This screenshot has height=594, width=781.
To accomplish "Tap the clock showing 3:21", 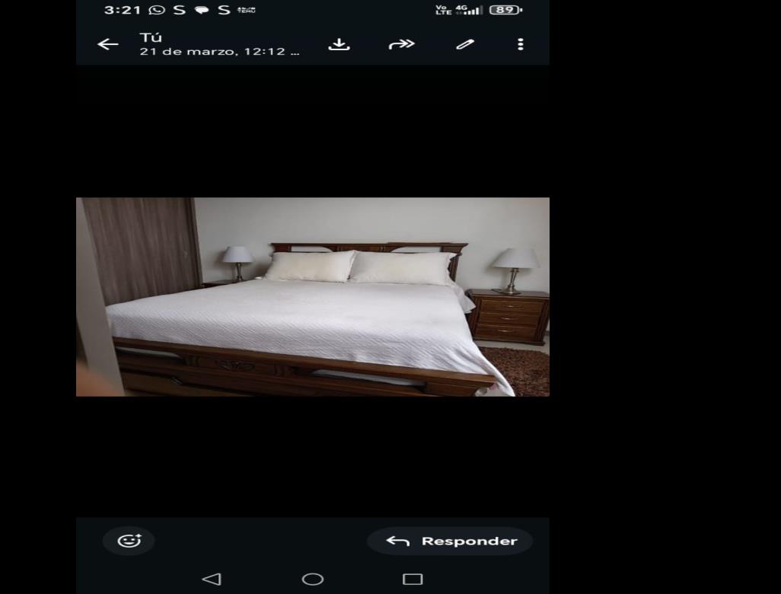I will point(122,10).
